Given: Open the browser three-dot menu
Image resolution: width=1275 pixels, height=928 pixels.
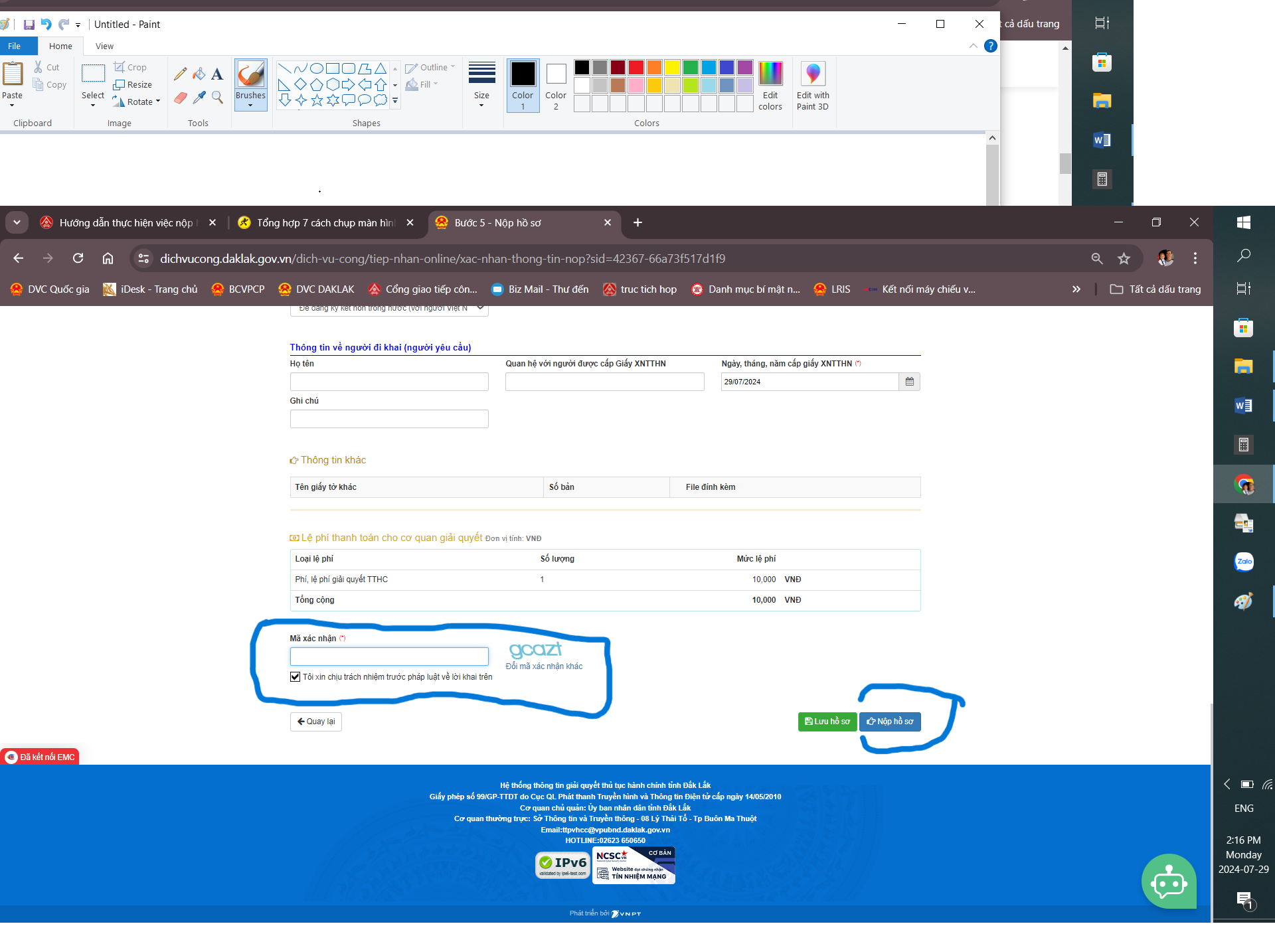Looking at the screenshot, I should point(1195,258).
